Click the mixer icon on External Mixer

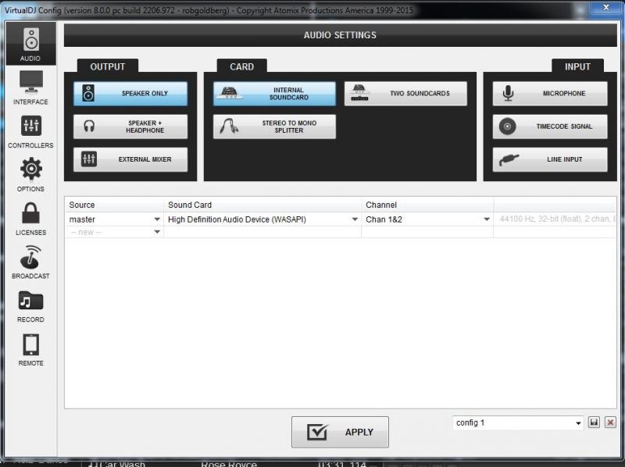(x=88, y=159)
